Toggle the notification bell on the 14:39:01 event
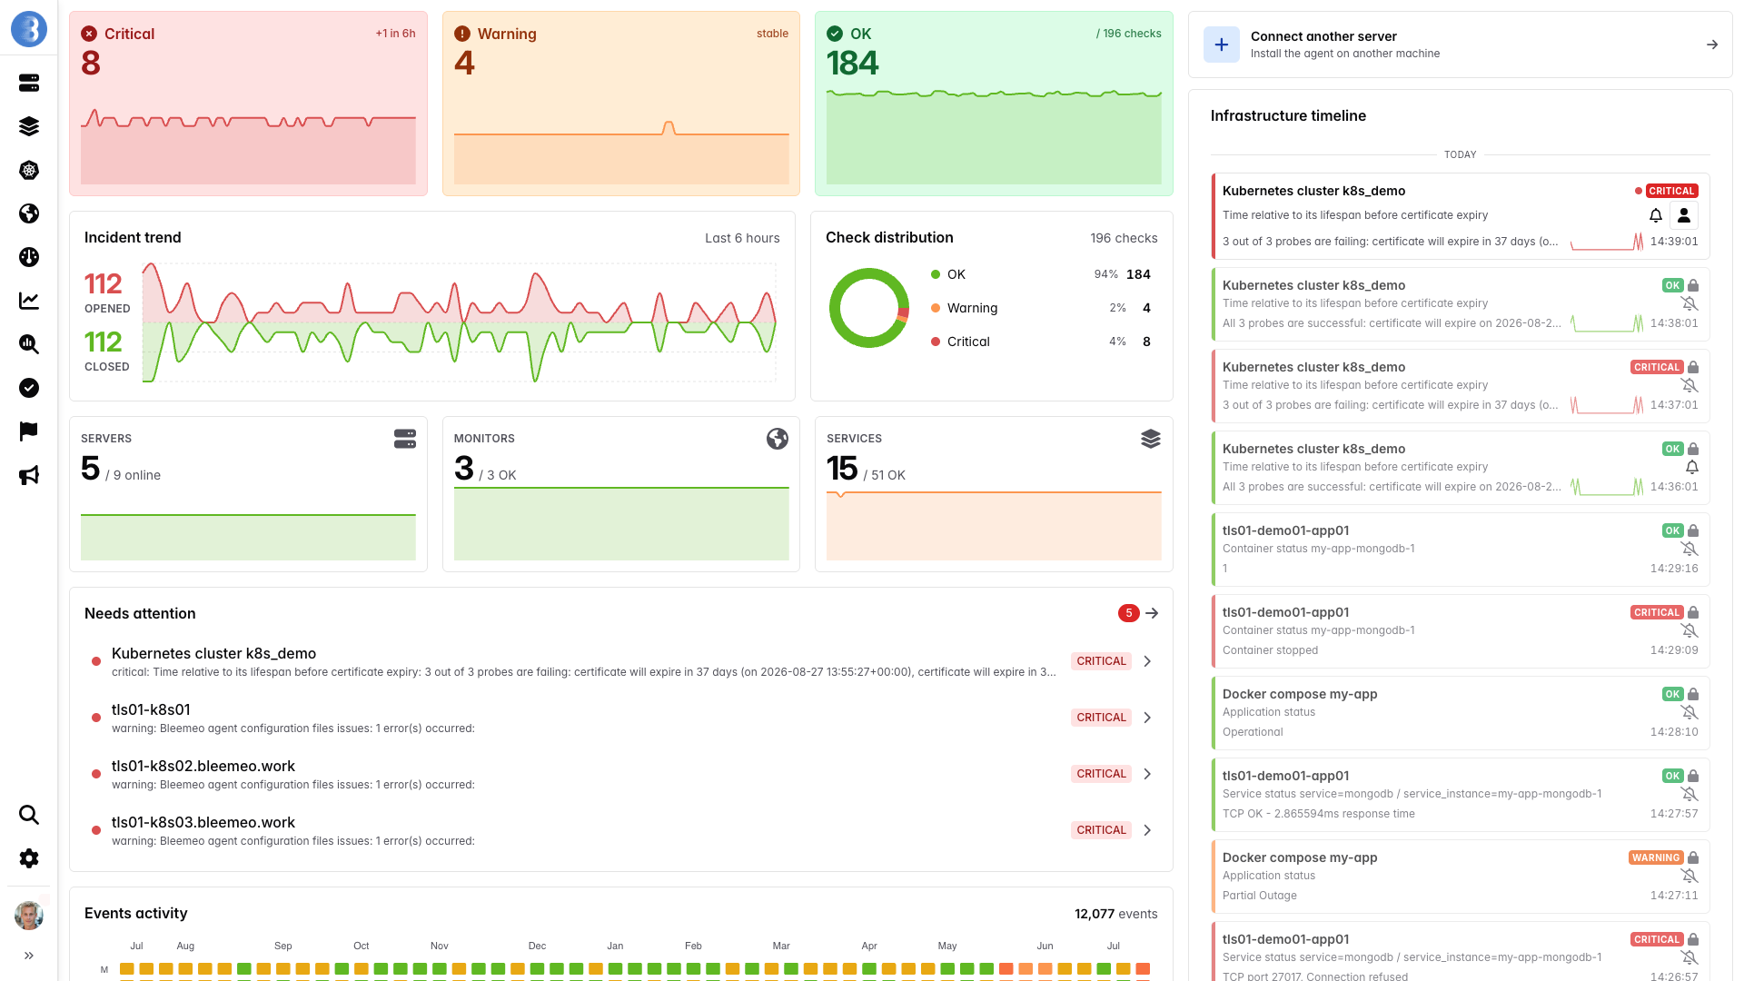The height and width of the screenshot is (981, 1744). tap(1656, 215)
